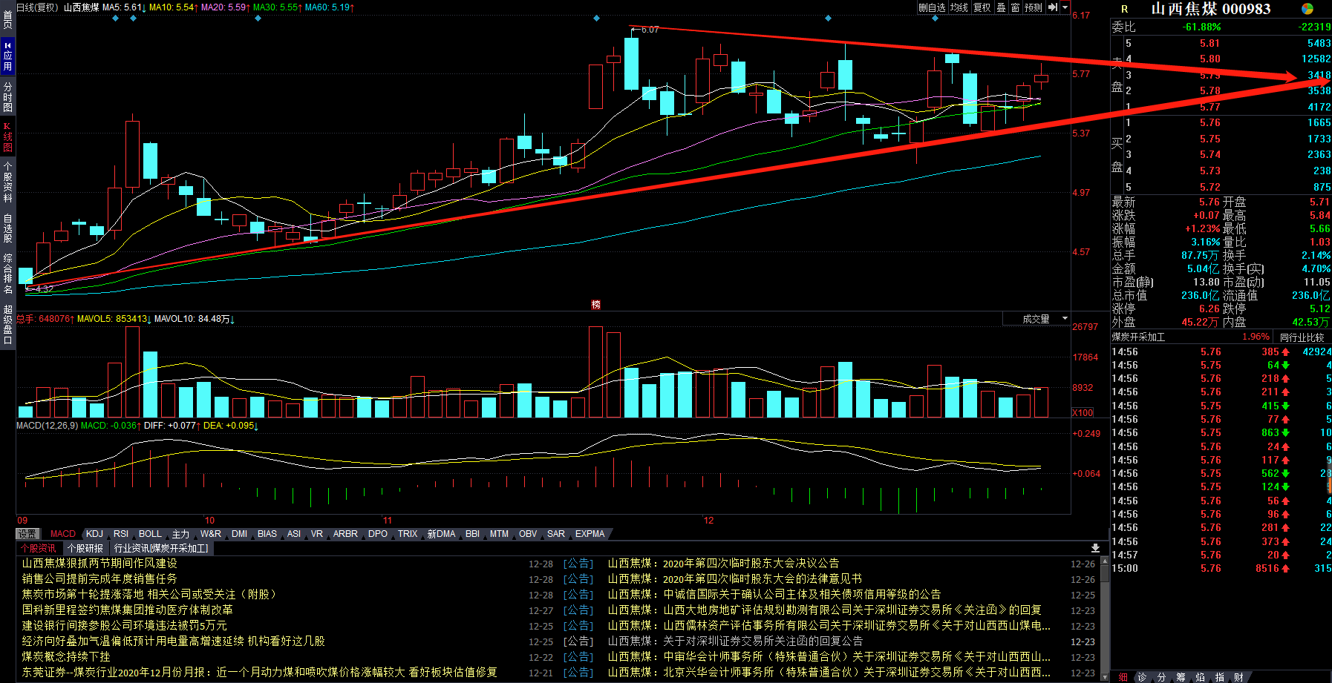
Task: Open news about 焦炭市场第十轮提涨落地
Action: (x=151, y=595)
